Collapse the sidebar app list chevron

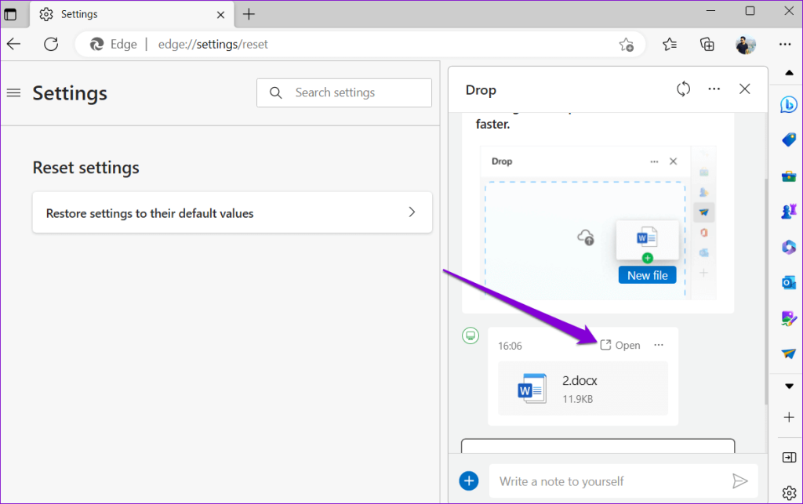[789, 386]
